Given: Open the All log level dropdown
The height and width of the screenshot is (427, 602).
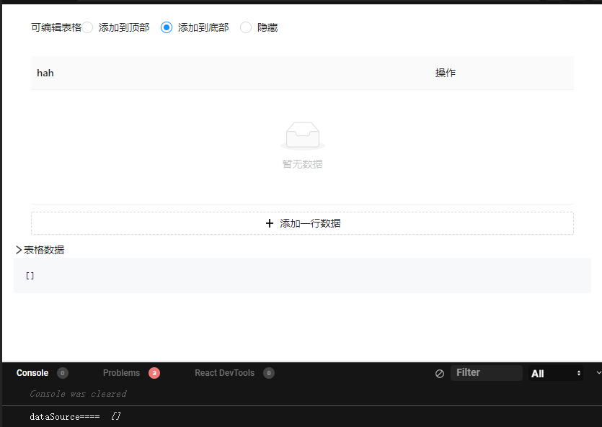Looking at the screenshot, I should click(x=555, y=373).
